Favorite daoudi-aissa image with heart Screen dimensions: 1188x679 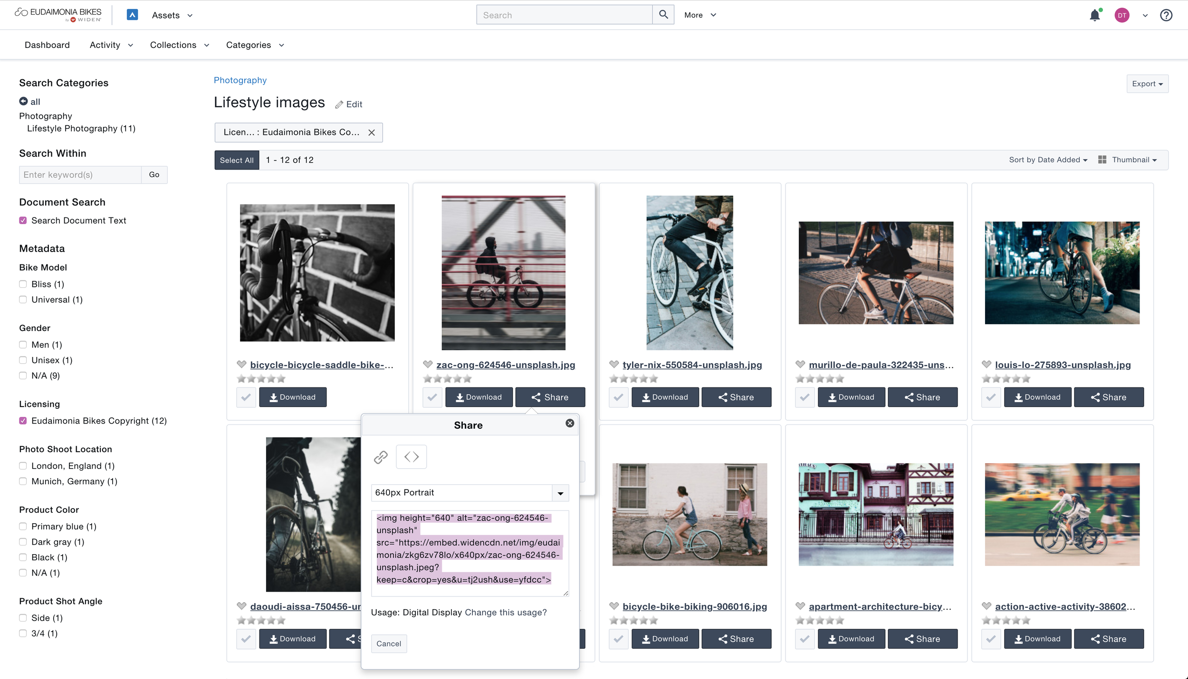coord(241,606)
